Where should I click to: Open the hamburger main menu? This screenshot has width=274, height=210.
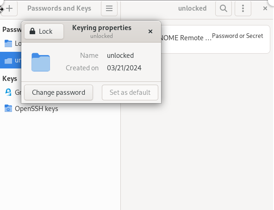pos(109,8)
